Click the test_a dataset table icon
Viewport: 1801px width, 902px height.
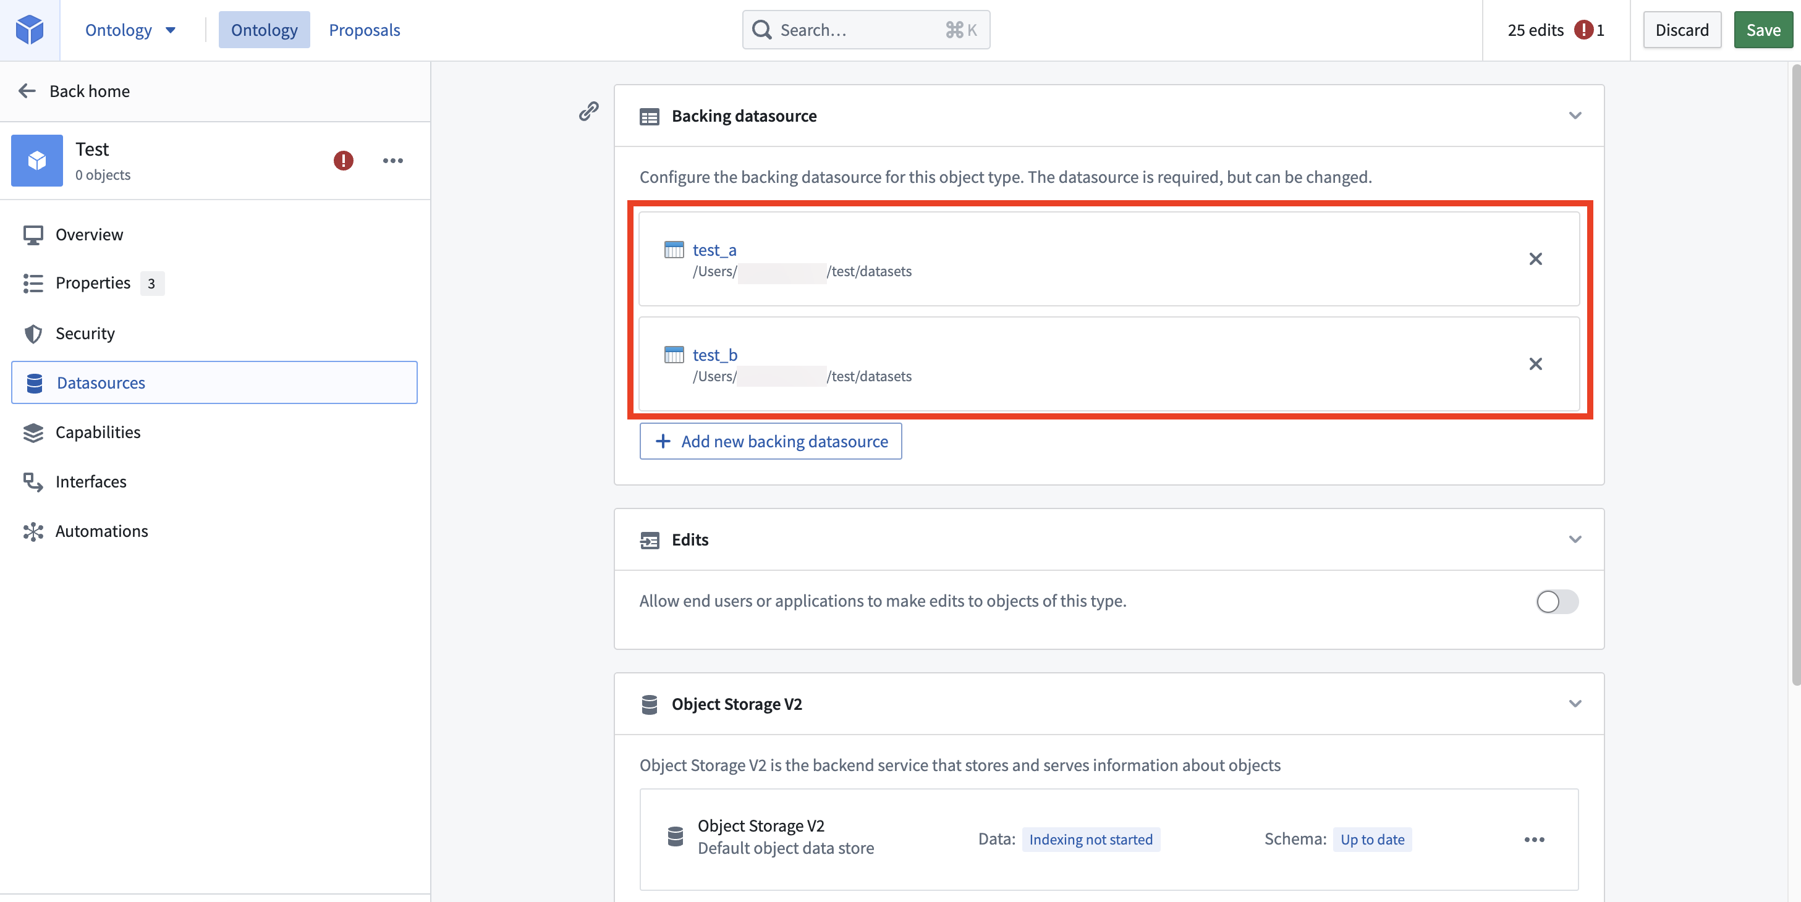click(674, 250)
